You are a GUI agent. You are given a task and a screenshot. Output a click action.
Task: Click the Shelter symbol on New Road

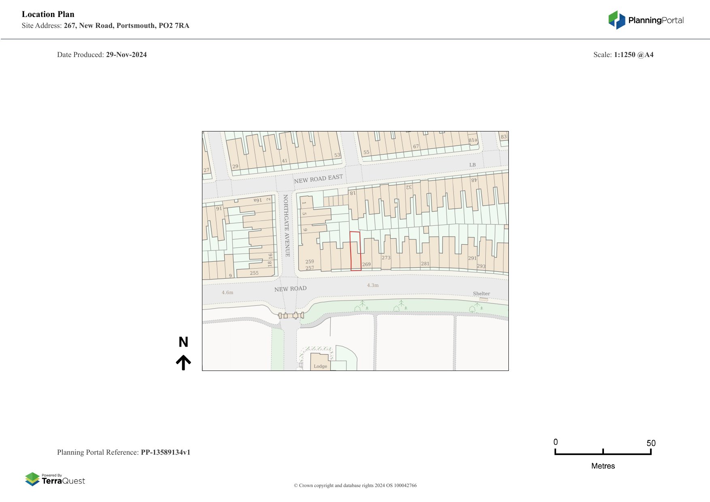tap(483, 299)
